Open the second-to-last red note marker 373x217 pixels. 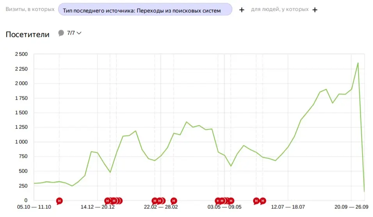point(256,201)
